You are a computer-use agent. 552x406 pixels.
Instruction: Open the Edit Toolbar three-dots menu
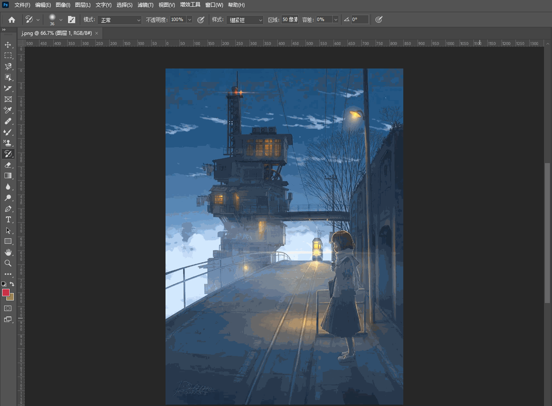click(x=8, y=274)
